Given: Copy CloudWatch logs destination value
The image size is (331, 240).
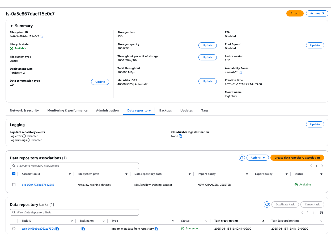Looking at the screenshot, I should tap(180, 136).
